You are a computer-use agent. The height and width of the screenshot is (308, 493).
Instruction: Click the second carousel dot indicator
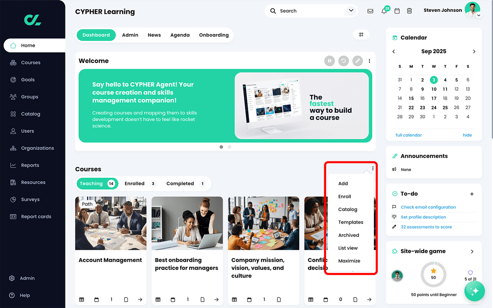click(x=229, y=147)
